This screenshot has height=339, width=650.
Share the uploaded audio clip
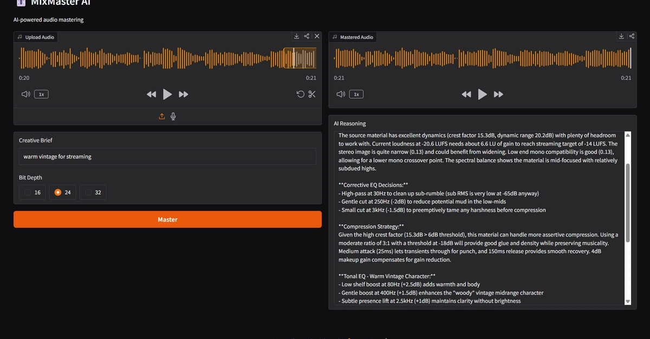click(307, 36)
